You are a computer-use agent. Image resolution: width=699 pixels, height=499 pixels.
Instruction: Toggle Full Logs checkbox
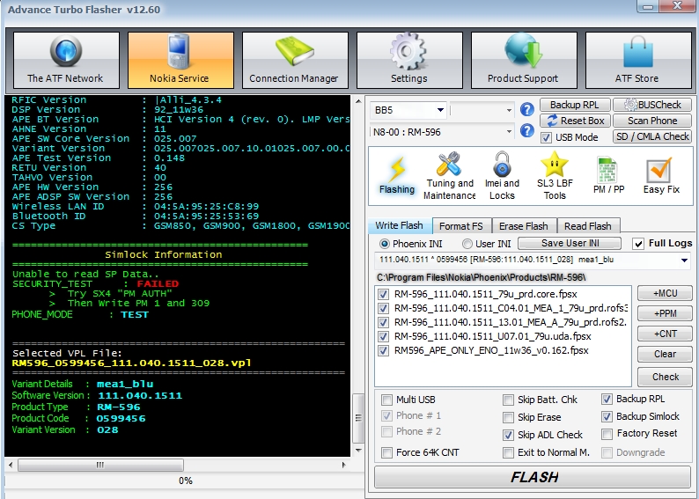pyautogui.click(x=638, y=244)
